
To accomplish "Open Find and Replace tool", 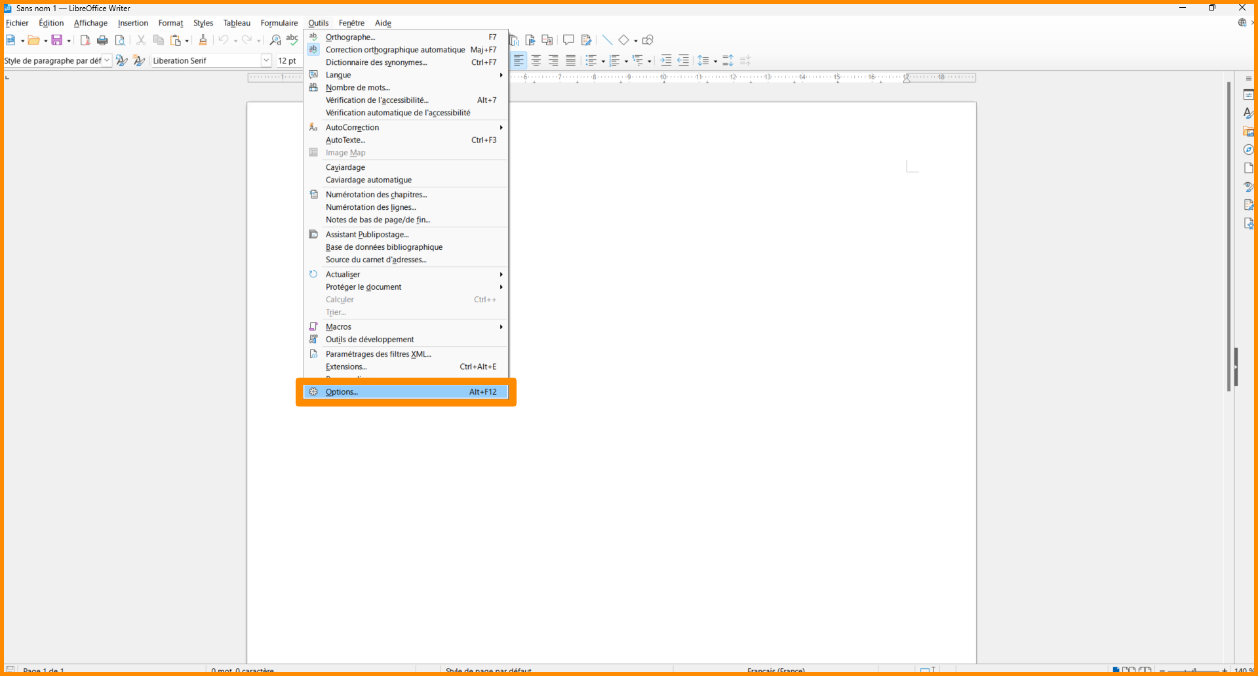I will pos(275,41).
